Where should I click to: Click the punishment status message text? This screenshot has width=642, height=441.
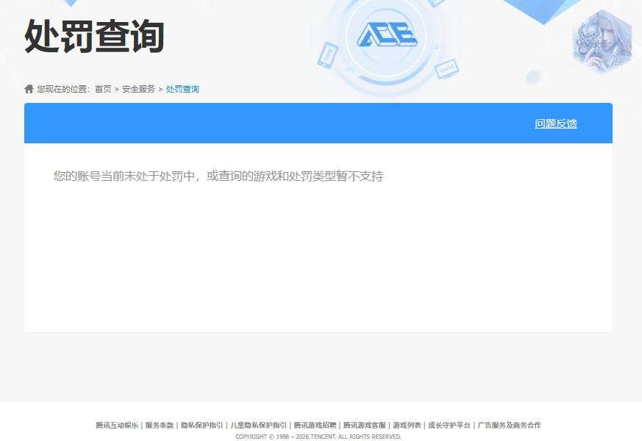[x=217, y=176]
